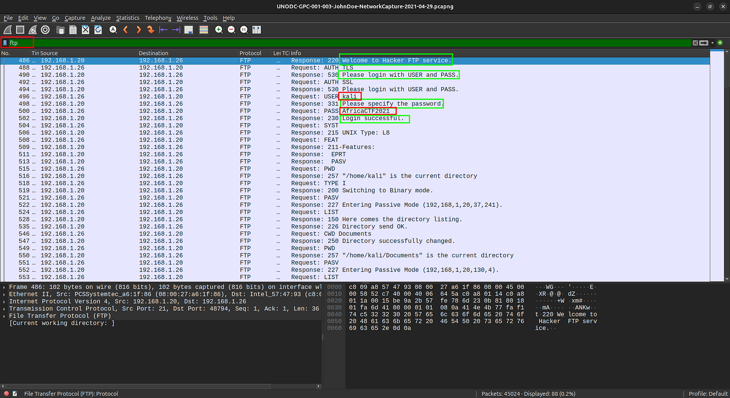This screenshot has height=398, width=730.
Task: Start capturing packets with the shark fin icon
Action: click(x=8, y=30)
